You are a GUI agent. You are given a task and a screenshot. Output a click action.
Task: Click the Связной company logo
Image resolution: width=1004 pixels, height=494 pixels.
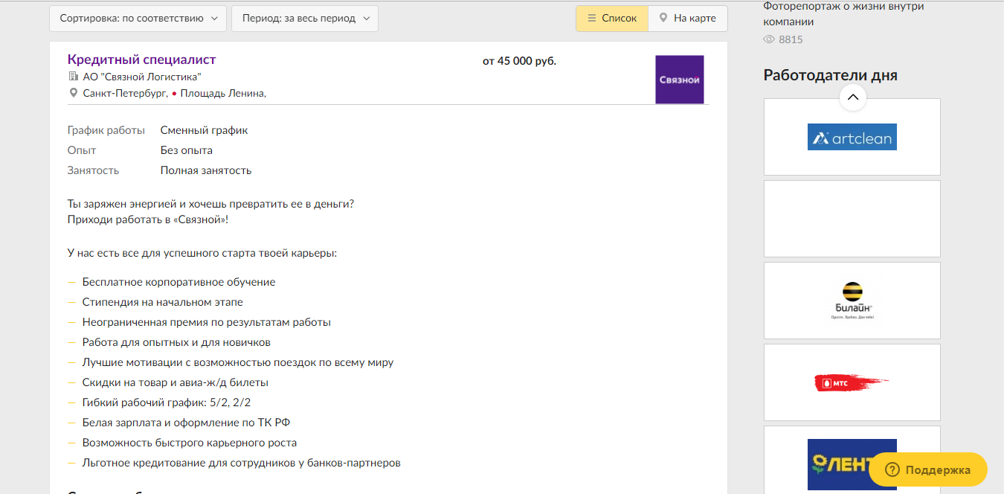click(679, 79)
